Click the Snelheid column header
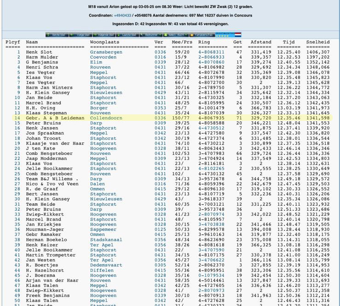Viewport: 340px width, 306px height. [x=318, y=42]
